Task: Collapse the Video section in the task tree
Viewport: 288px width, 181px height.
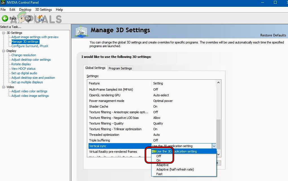Action: pyautogui.click(x=4, y=87)
